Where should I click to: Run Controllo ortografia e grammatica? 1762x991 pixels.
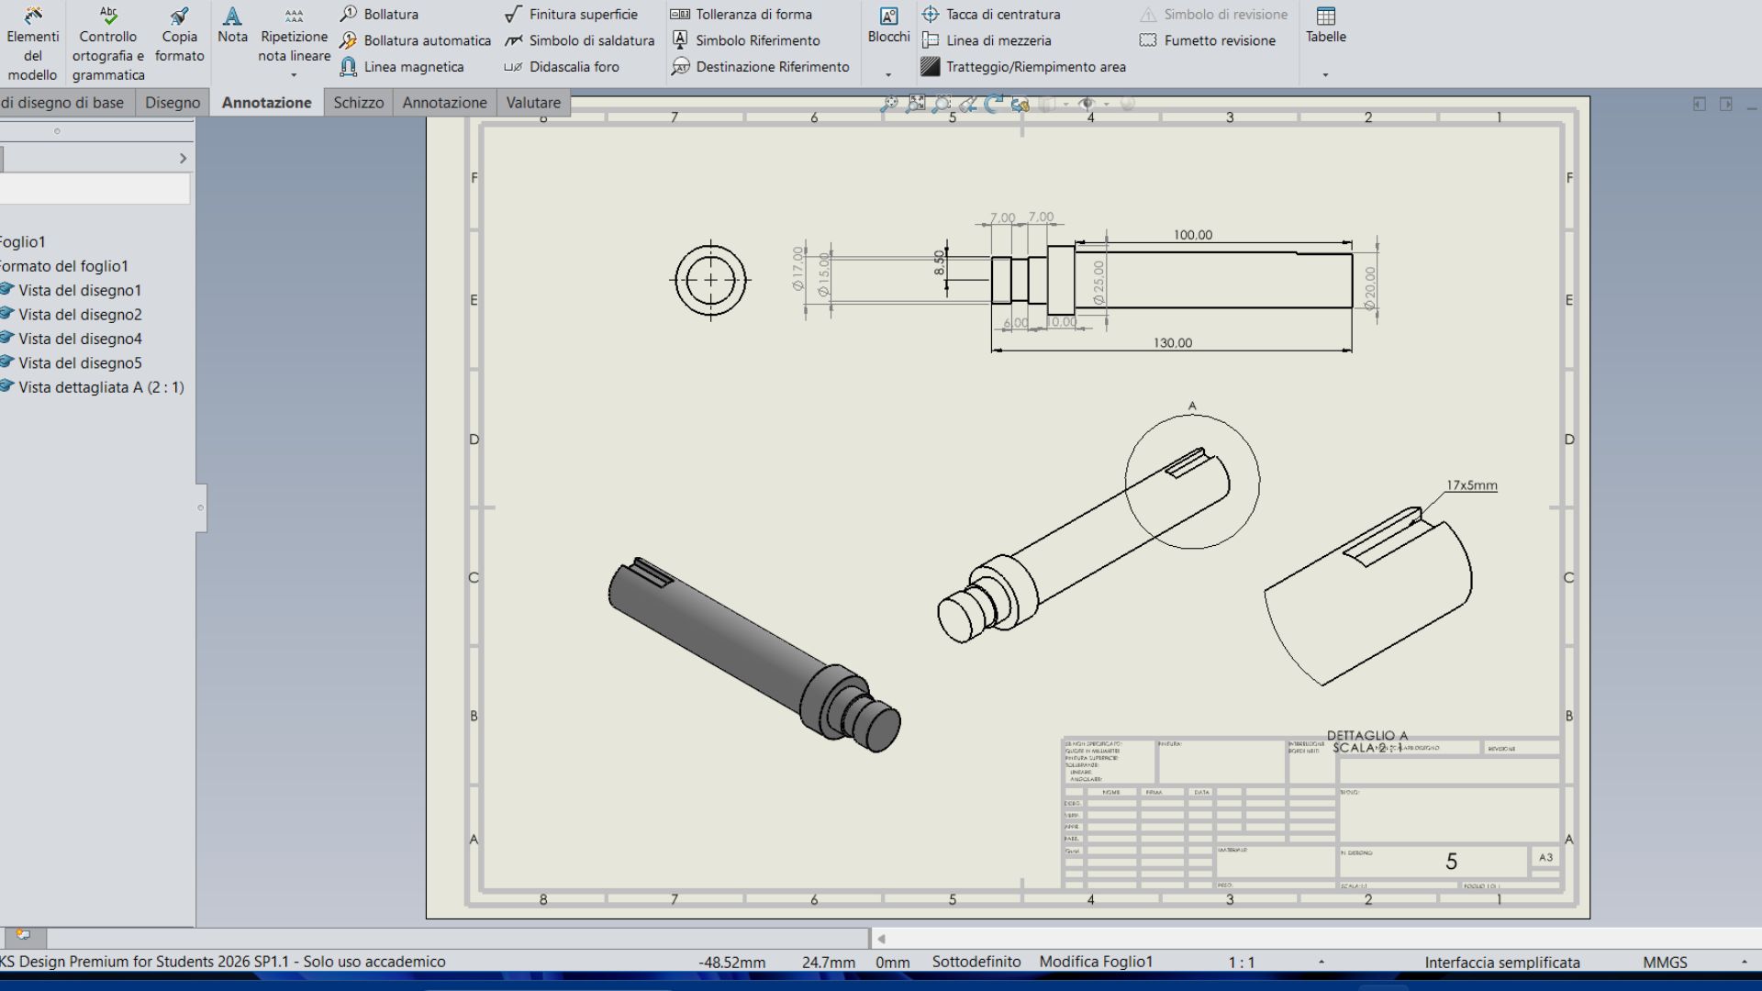click(107, 42)
